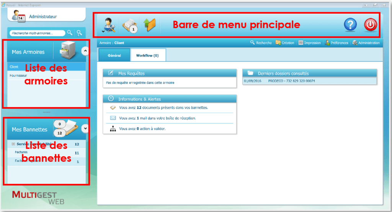Click the Recherche multi-armoires search field
Screen dimensions: 392x212
pos(37,33)
